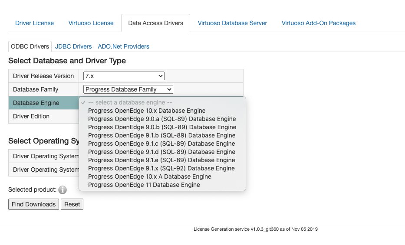The height and width of the screenshot is (245, 405).
Task: Switch to Virtuoso License tab
Action: coord(91,23)
